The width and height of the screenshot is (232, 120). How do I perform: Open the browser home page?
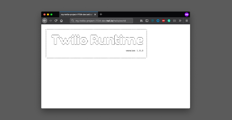62,21
